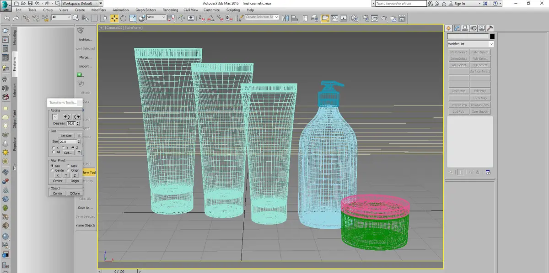Screen dimensions: 549x273
Task: Select the Y size axis radio
Action: click(x=63, y=147)
